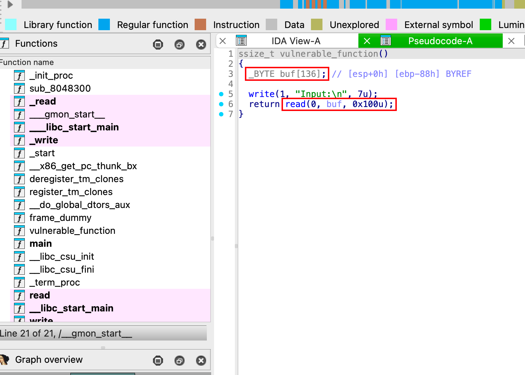Select main in the Functions list
Viewport: 525px width, 375px height.
[x=41, y=244]
